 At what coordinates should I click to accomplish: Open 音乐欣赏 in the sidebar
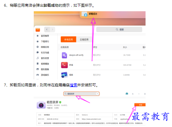(45, 58)
